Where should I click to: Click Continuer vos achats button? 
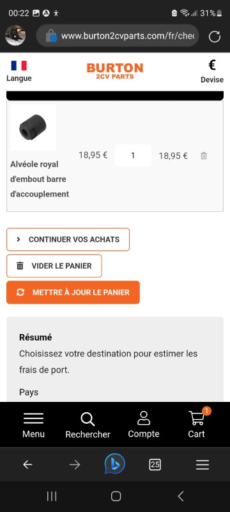coord(68,239)
